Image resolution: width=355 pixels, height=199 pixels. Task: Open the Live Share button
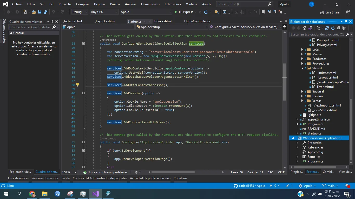coord(330,12)
